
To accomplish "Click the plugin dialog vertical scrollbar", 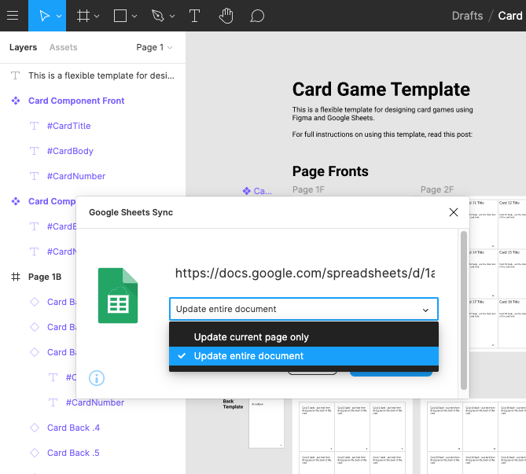I will (464, 310).
